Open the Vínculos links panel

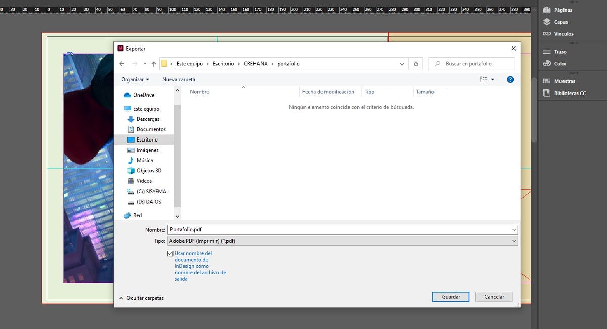tap(547, 34)
